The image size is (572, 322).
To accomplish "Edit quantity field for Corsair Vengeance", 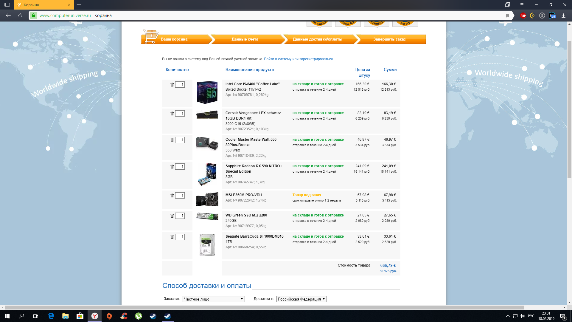I will point(180,114).
